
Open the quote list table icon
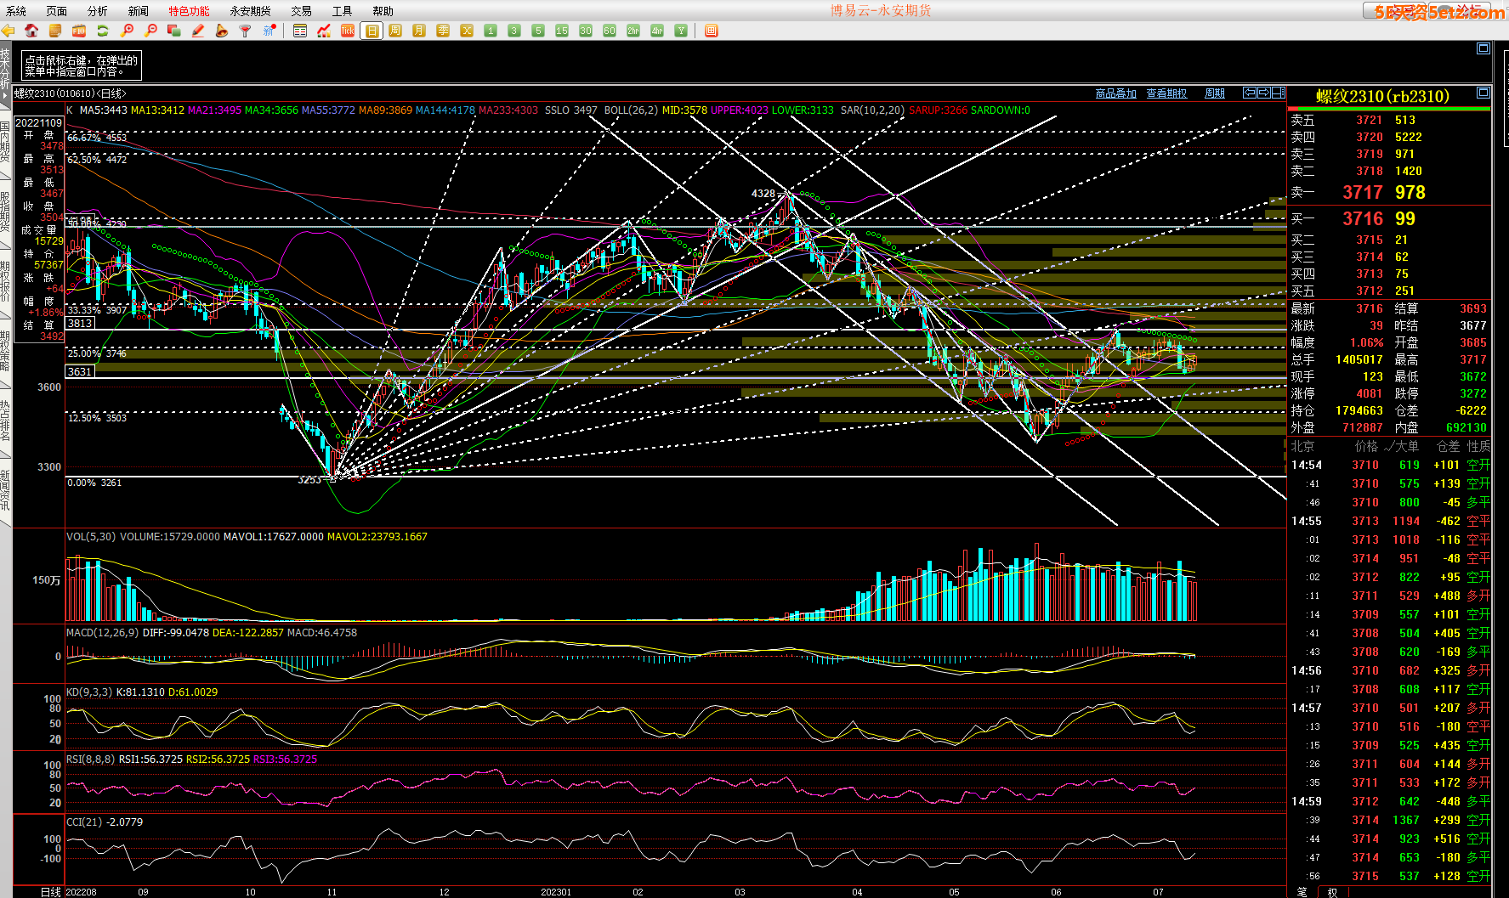click(x=300, y=31)
